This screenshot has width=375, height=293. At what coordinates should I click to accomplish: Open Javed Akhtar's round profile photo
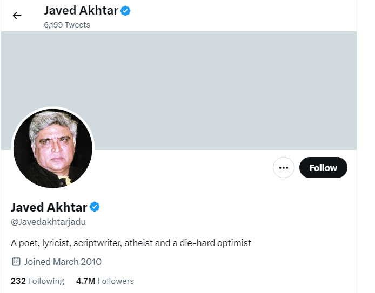[x=52, y=148]
